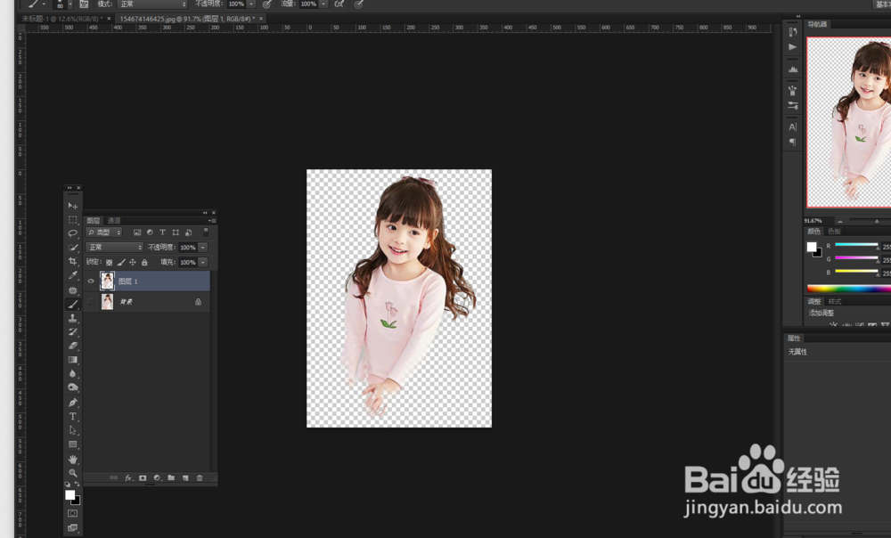Filter layers for shape layers

coord(176,232)
